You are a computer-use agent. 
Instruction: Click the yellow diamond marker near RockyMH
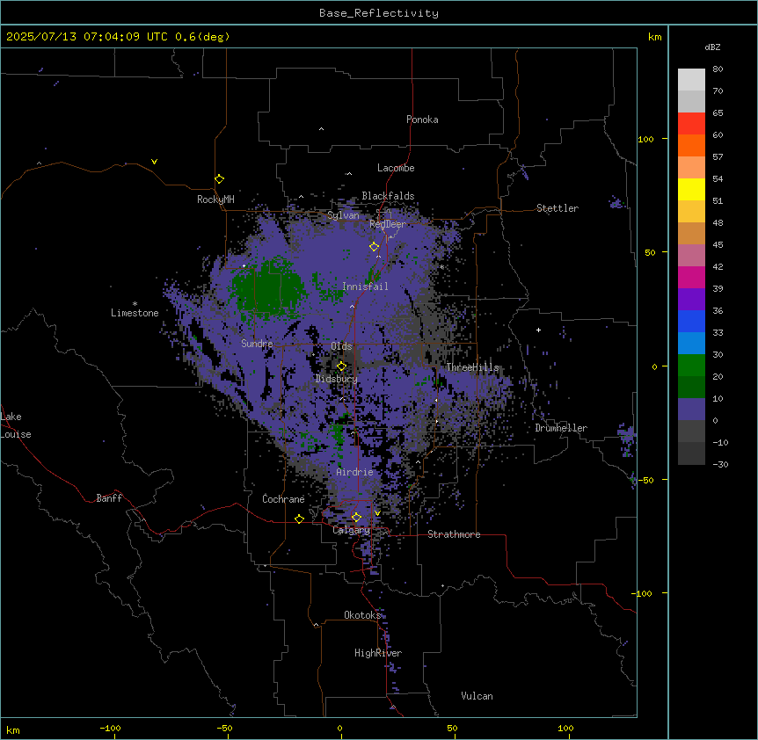[220, 179]
